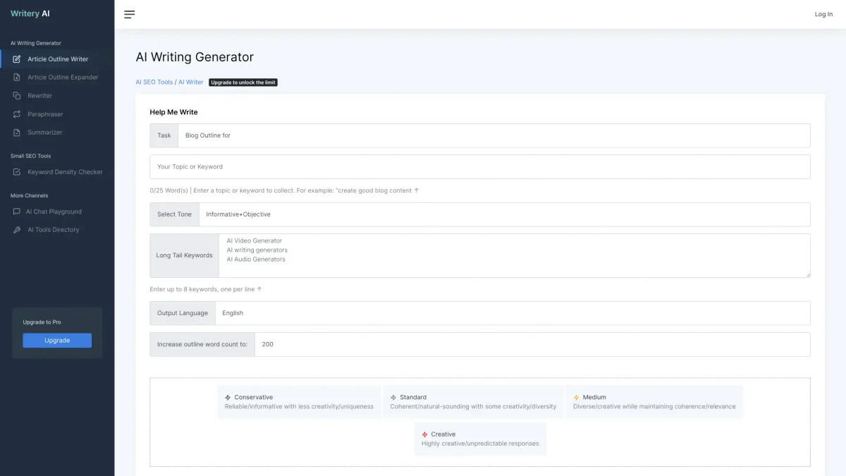Select the Conservative creativity option
846x476 pixels.
tap(299, 402)
